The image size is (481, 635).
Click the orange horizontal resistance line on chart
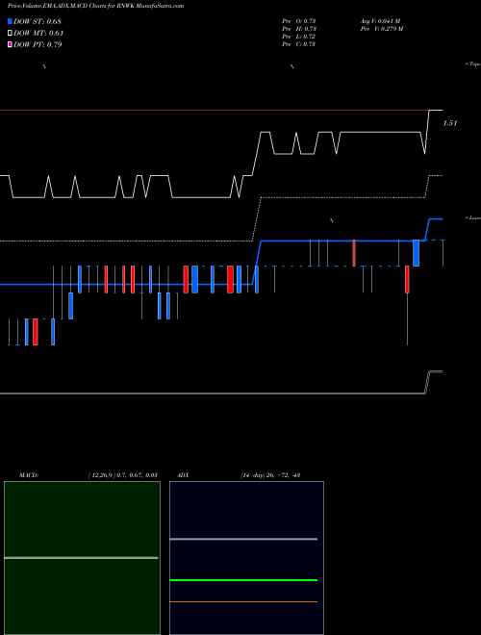(214, 110)
